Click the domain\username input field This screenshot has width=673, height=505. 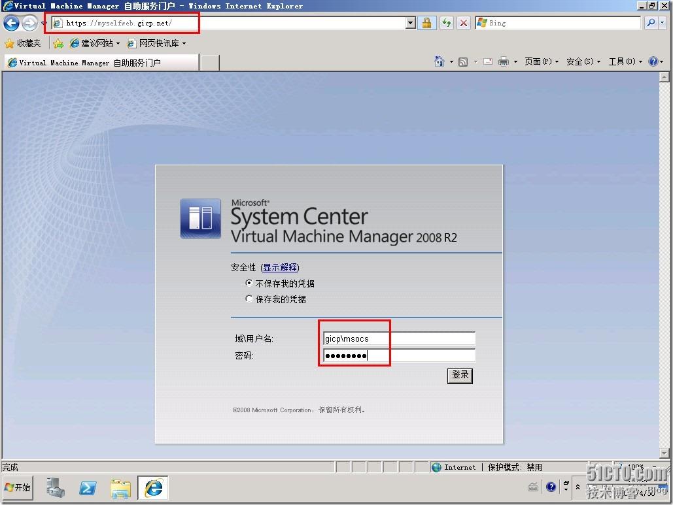pyautogui.click(x=399, y=338)
